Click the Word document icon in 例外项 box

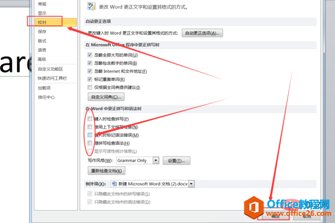tap(114, 184)
